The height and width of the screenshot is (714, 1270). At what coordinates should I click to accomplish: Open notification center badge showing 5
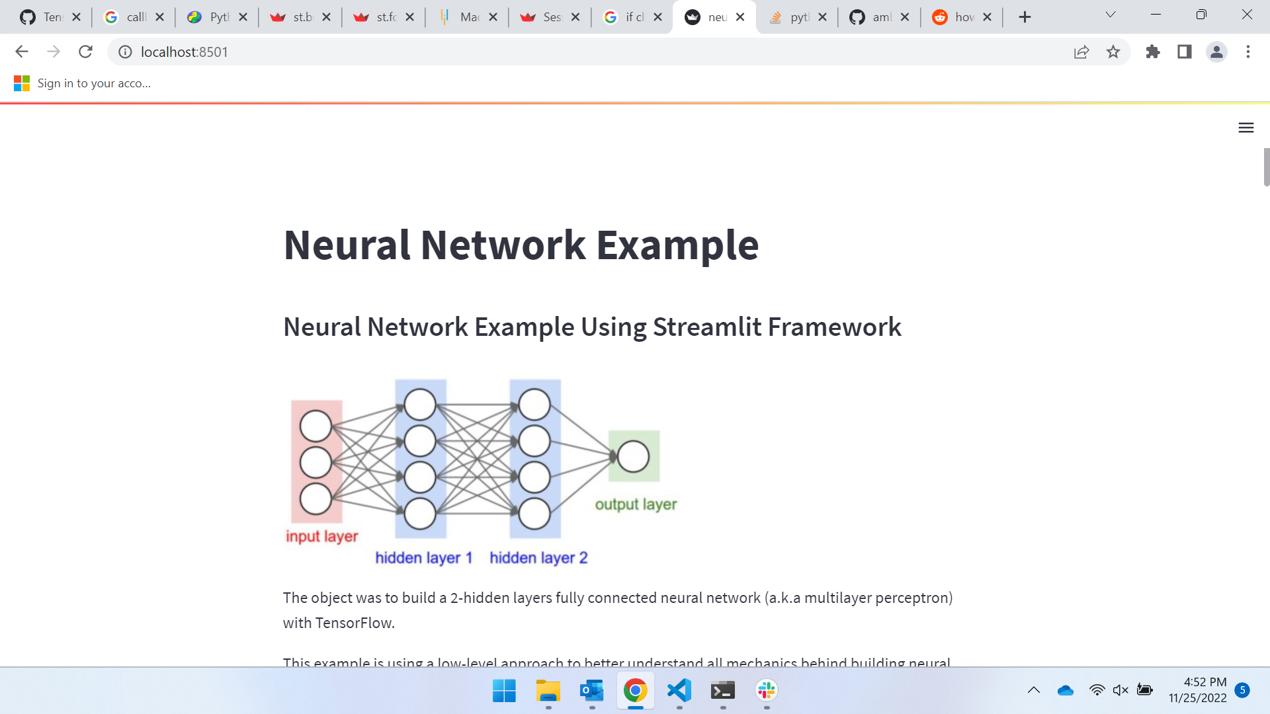(x=1242, y=690)
